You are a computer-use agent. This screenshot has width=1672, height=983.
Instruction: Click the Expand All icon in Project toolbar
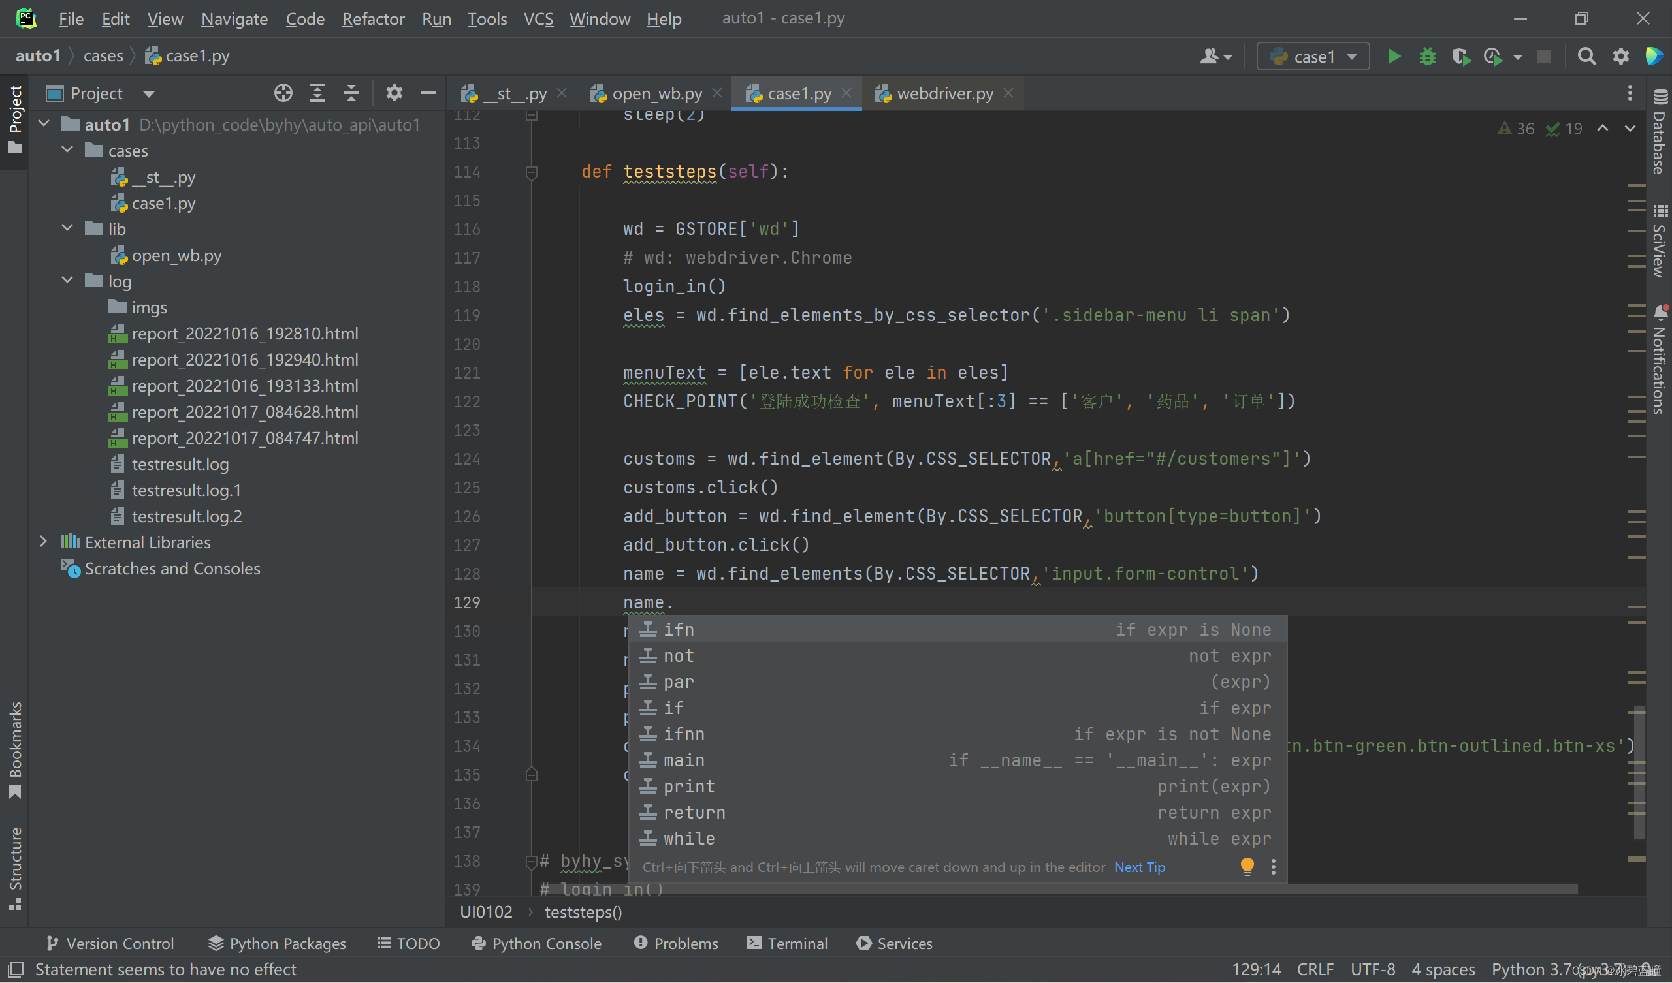(317, 93)
